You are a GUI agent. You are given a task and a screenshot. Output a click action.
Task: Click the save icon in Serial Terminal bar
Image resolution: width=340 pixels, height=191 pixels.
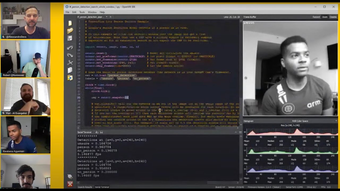click(x=101, y=132)
